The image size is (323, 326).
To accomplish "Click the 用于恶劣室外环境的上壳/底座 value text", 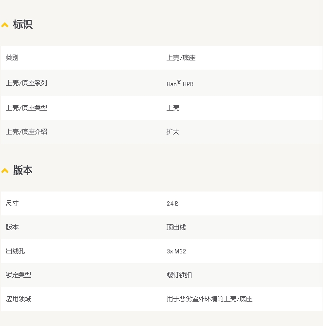I will coord(209,299).
